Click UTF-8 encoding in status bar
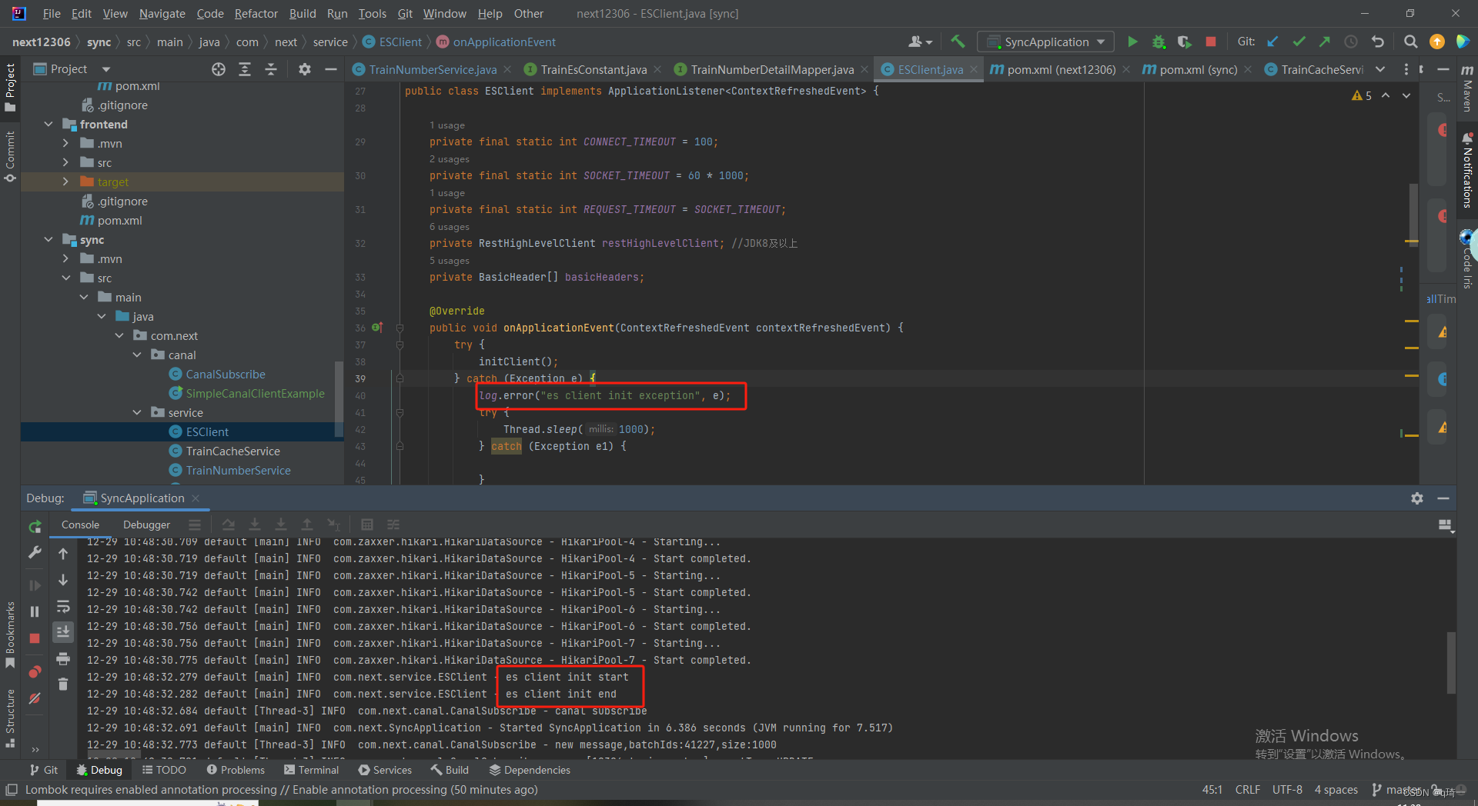This screenshot has height=806, width=1478. coord(1287,790)
